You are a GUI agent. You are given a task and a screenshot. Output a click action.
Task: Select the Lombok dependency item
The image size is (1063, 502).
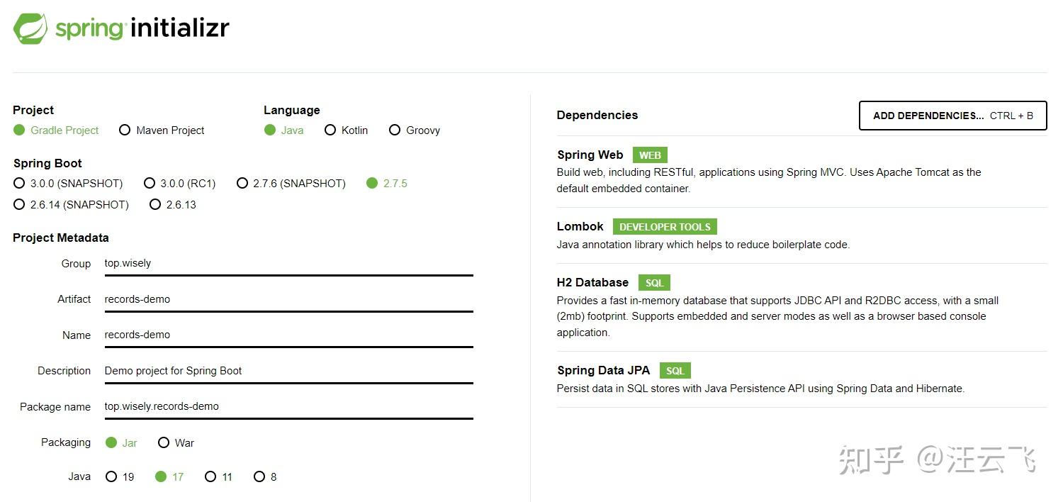pos(580,227)
